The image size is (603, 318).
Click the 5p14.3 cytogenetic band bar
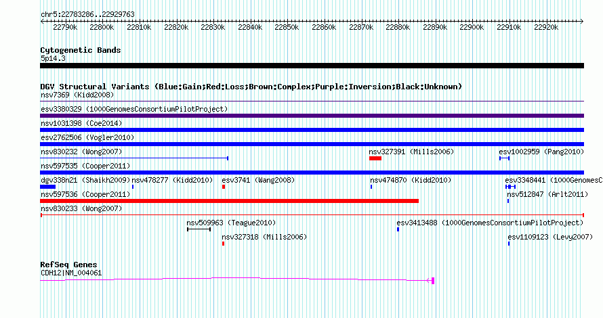(x=312, y=66)
